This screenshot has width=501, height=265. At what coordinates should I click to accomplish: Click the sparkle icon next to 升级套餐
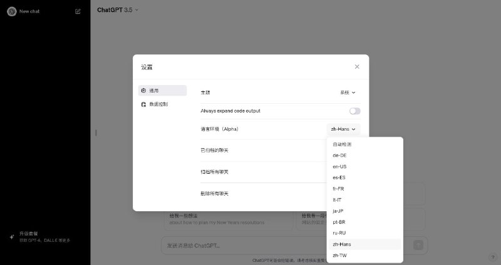[x=12, y=237]
